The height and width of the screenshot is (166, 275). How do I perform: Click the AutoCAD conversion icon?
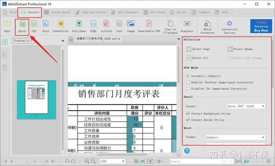(106, 26)
